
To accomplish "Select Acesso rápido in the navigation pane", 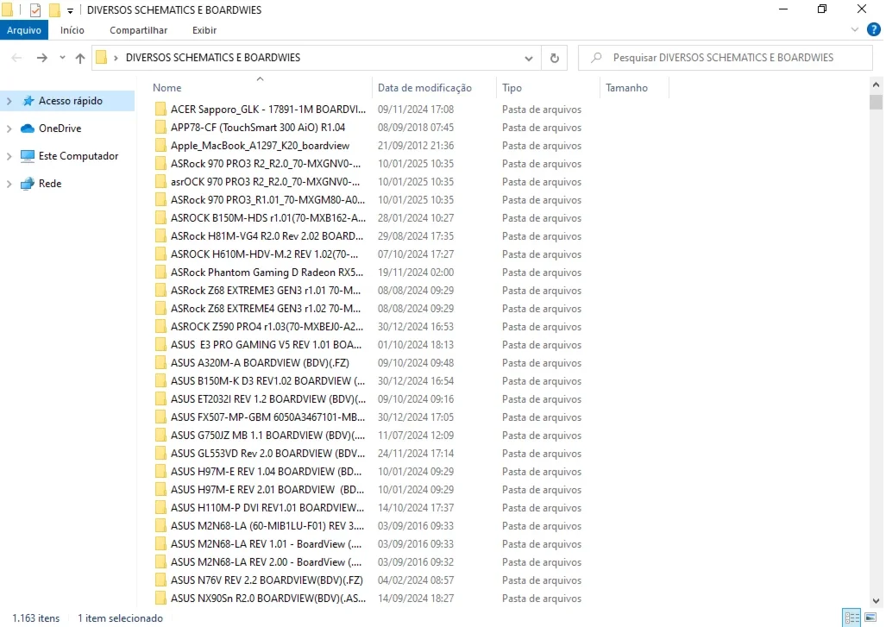I will click(x=70, y=101).
